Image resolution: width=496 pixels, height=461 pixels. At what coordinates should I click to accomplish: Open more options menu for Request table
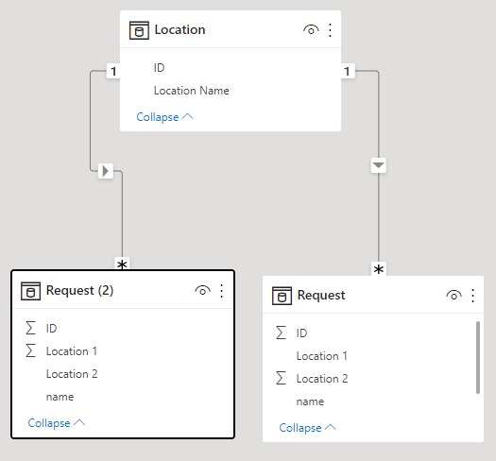(472, 296)
